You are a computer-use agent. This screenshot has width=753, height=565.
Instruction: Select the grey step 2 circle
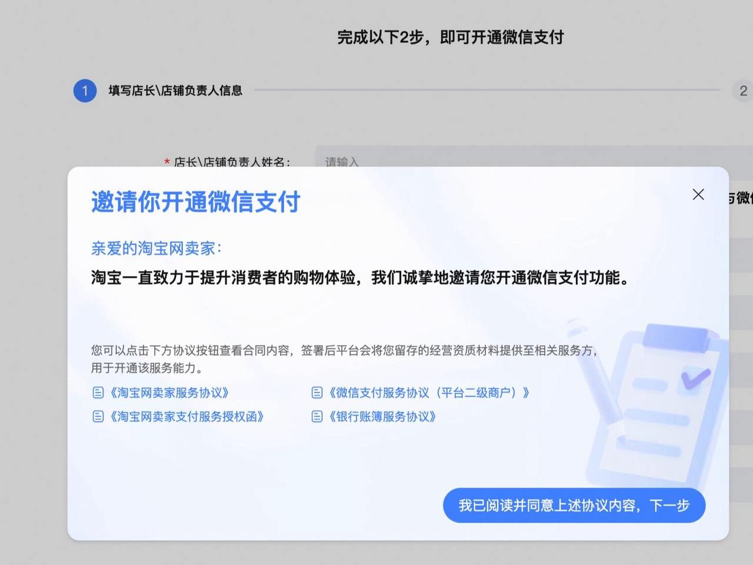click(x=742, y=91)
